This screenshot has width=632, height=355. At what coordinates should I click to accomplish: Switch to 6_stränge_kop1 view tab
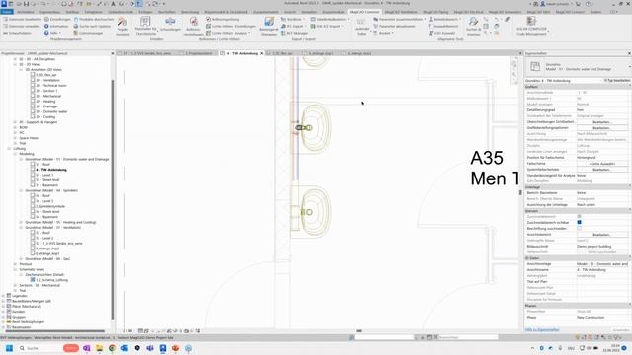(x=320, y=53)
